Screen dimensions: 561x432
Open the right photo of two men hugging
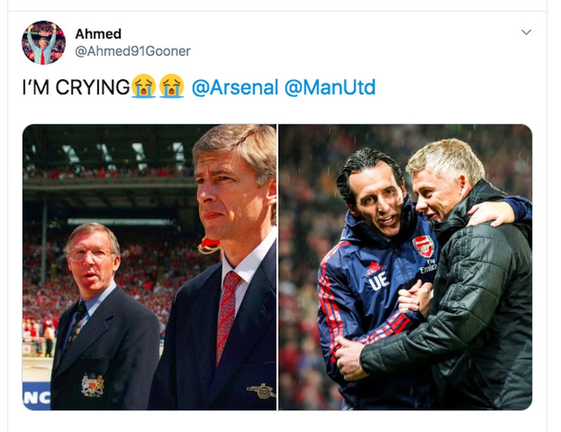coord(405,266)
